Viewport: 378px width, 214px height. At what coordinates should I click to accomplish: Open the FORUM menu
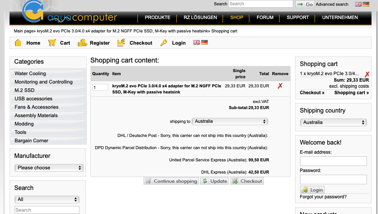265,17
